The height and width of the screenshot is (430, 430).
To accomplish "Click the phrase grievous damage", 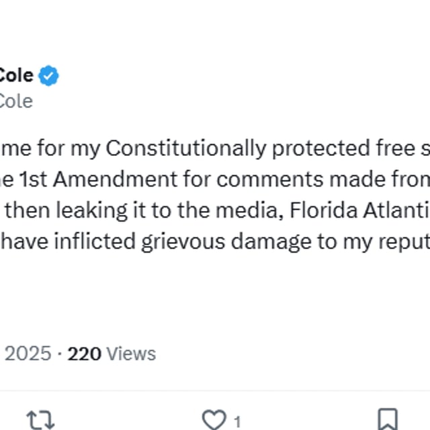I will pyautogui.click(x=214, y=241).
